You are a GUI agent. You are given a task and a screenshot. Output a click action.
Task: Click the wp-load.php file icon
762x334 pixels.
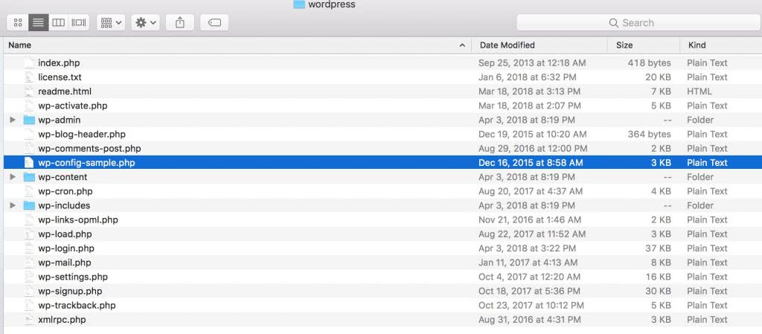pos(29,234)
